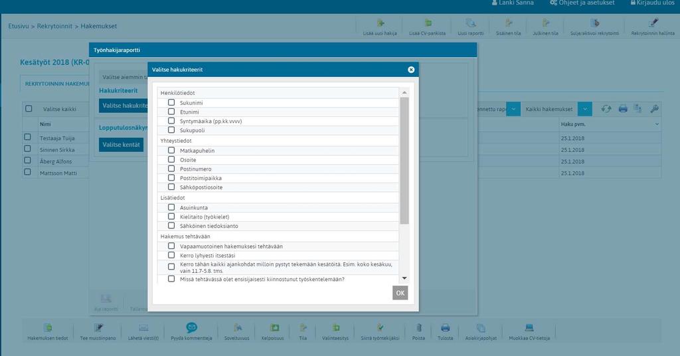Click the Lähetä viesti(t) icon
This screenshot has width=680, height=356.
tap(143, 328)
